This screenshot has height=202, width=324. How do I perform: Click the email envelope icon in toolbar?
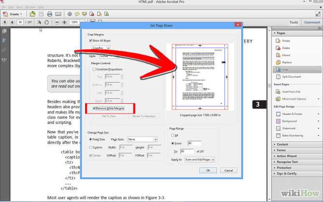pos(58,14)
